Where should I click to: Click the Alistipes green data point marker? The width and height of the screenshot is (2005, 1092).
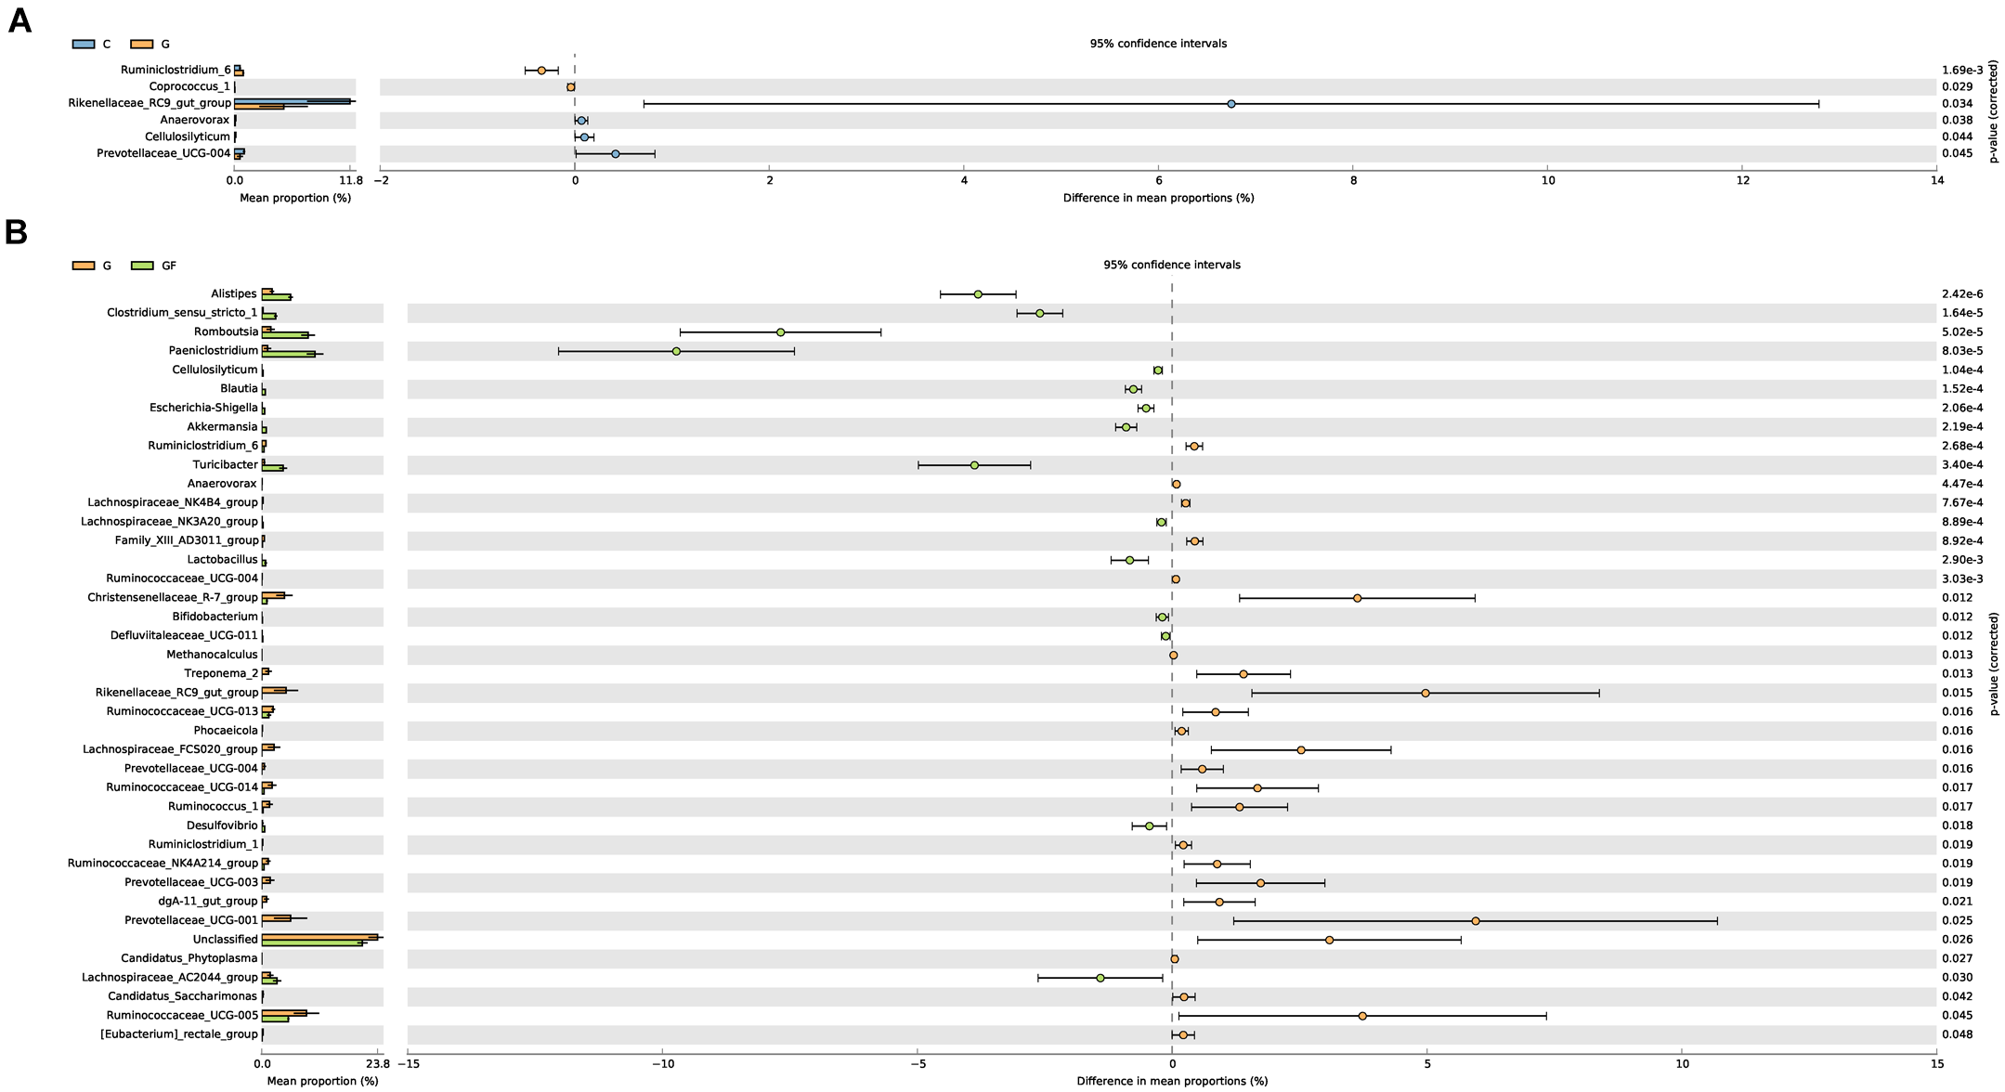click(978, 294)
